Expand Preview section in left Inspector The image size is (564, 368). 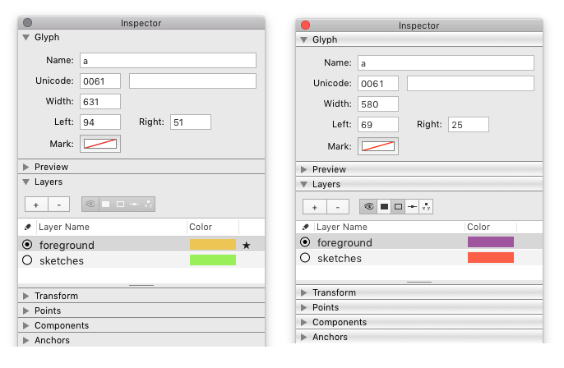point(26,167)
